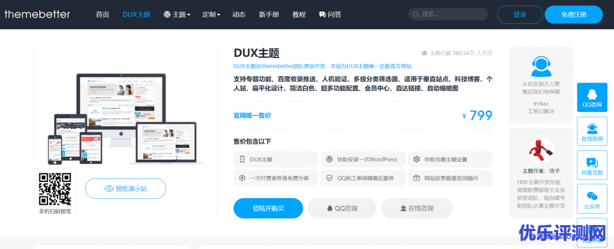Click the 202.36万 follower count text

(464, 53)
